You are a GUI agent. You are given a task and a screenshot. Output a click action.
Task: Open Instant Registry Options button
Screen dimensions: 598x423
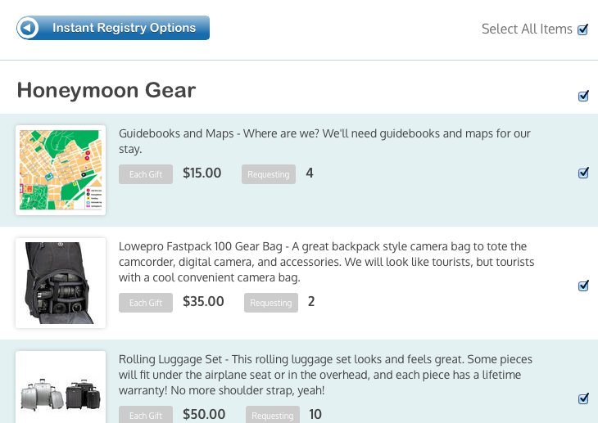pos(113,28)
